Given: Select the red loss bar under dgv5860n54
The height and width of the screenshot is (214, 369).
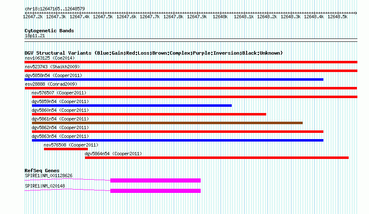Looking at the screenshot, I should click(149, 114).
